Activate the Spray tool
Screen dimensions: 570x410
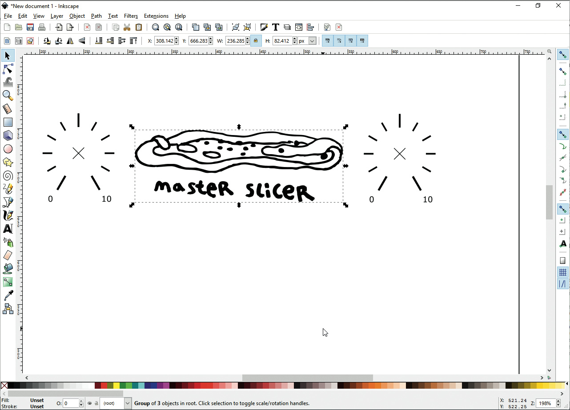click(x=8, y=242)
